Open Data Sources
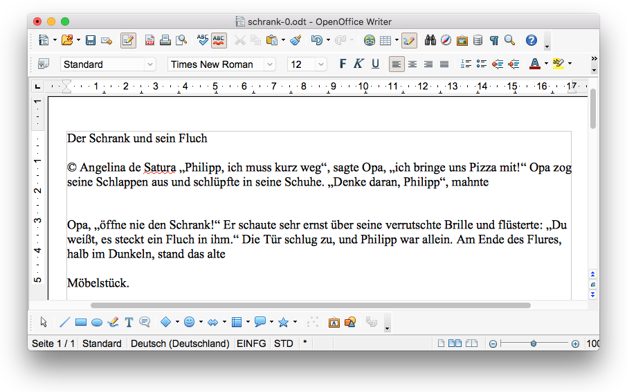Image resolution: width=627 pixels, height=392 pixels. (x=478, y=40)
